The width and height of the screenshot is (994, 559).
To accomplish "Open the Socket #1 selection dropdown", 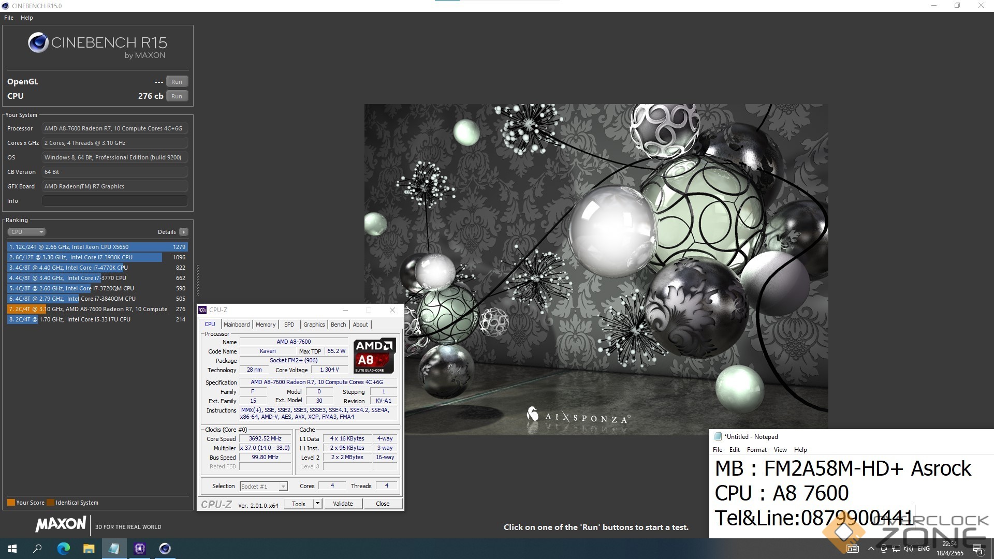I will [264, 487].
